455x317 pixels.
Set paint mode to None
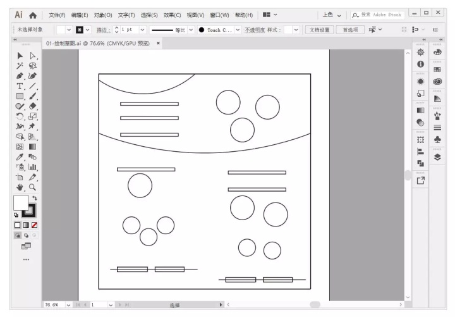pos(34,225)
